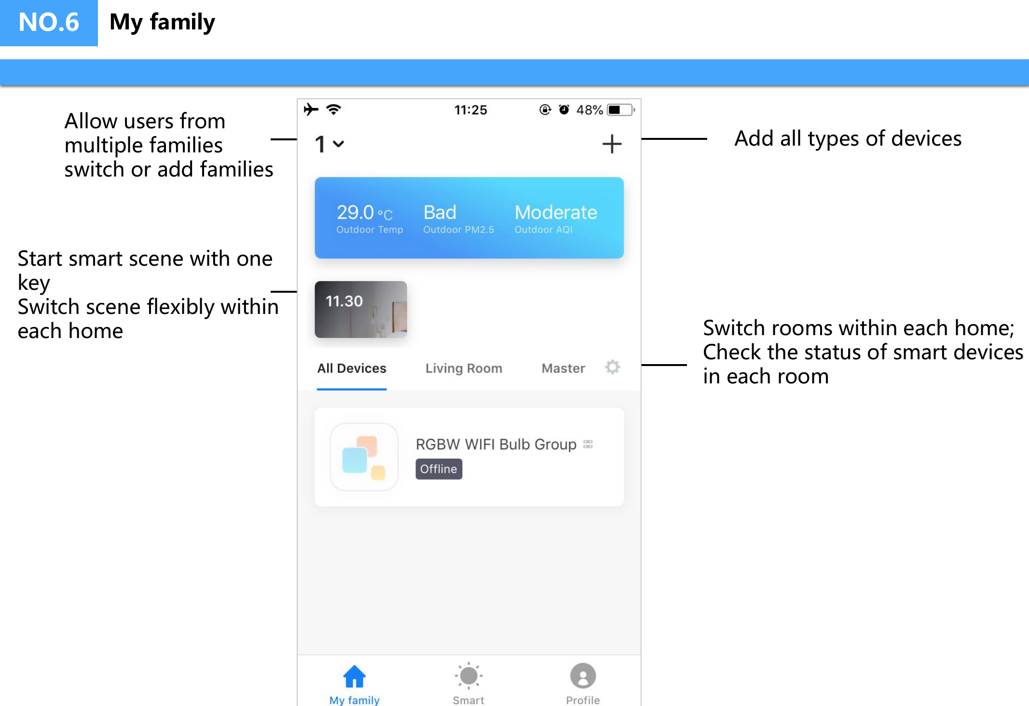Tap the scene thumbnail at 11.30
This screenshot has height=706, width=1029.
click(361, 309)
